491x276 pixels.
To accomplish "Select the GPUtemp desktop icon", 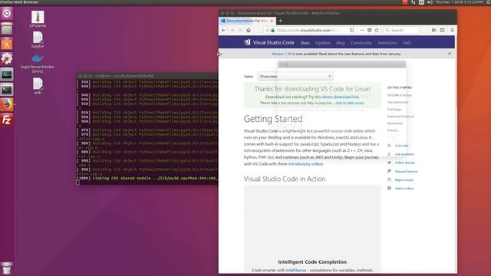I will pyautogui.click(x=38, y=18).
